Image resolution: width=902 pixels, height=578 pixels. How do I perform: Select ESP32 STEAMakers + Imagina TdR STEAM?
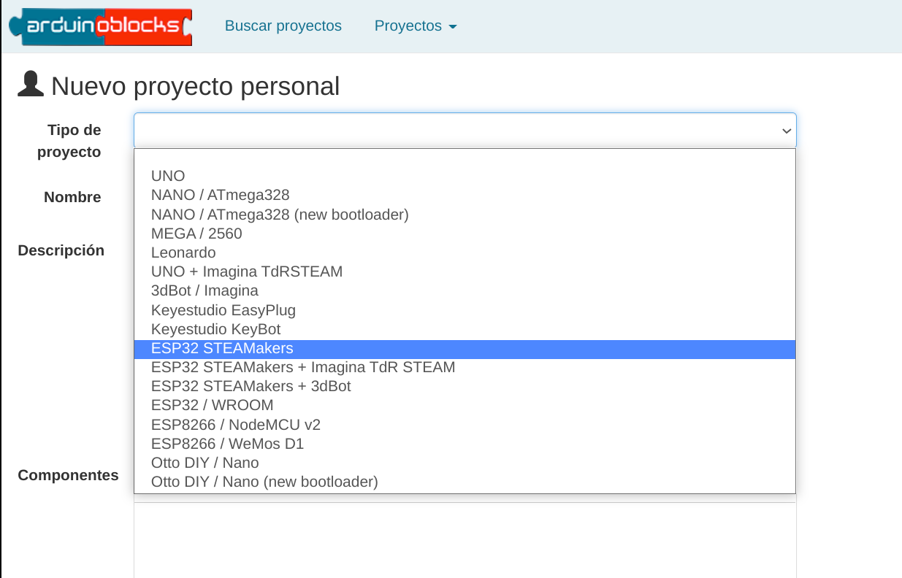pos(465,367)
